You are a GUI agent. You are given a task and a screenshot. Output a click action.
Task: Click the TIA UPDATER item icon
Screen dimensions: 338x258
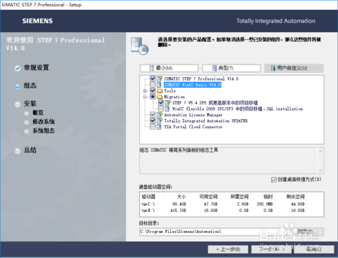[160, 121]
